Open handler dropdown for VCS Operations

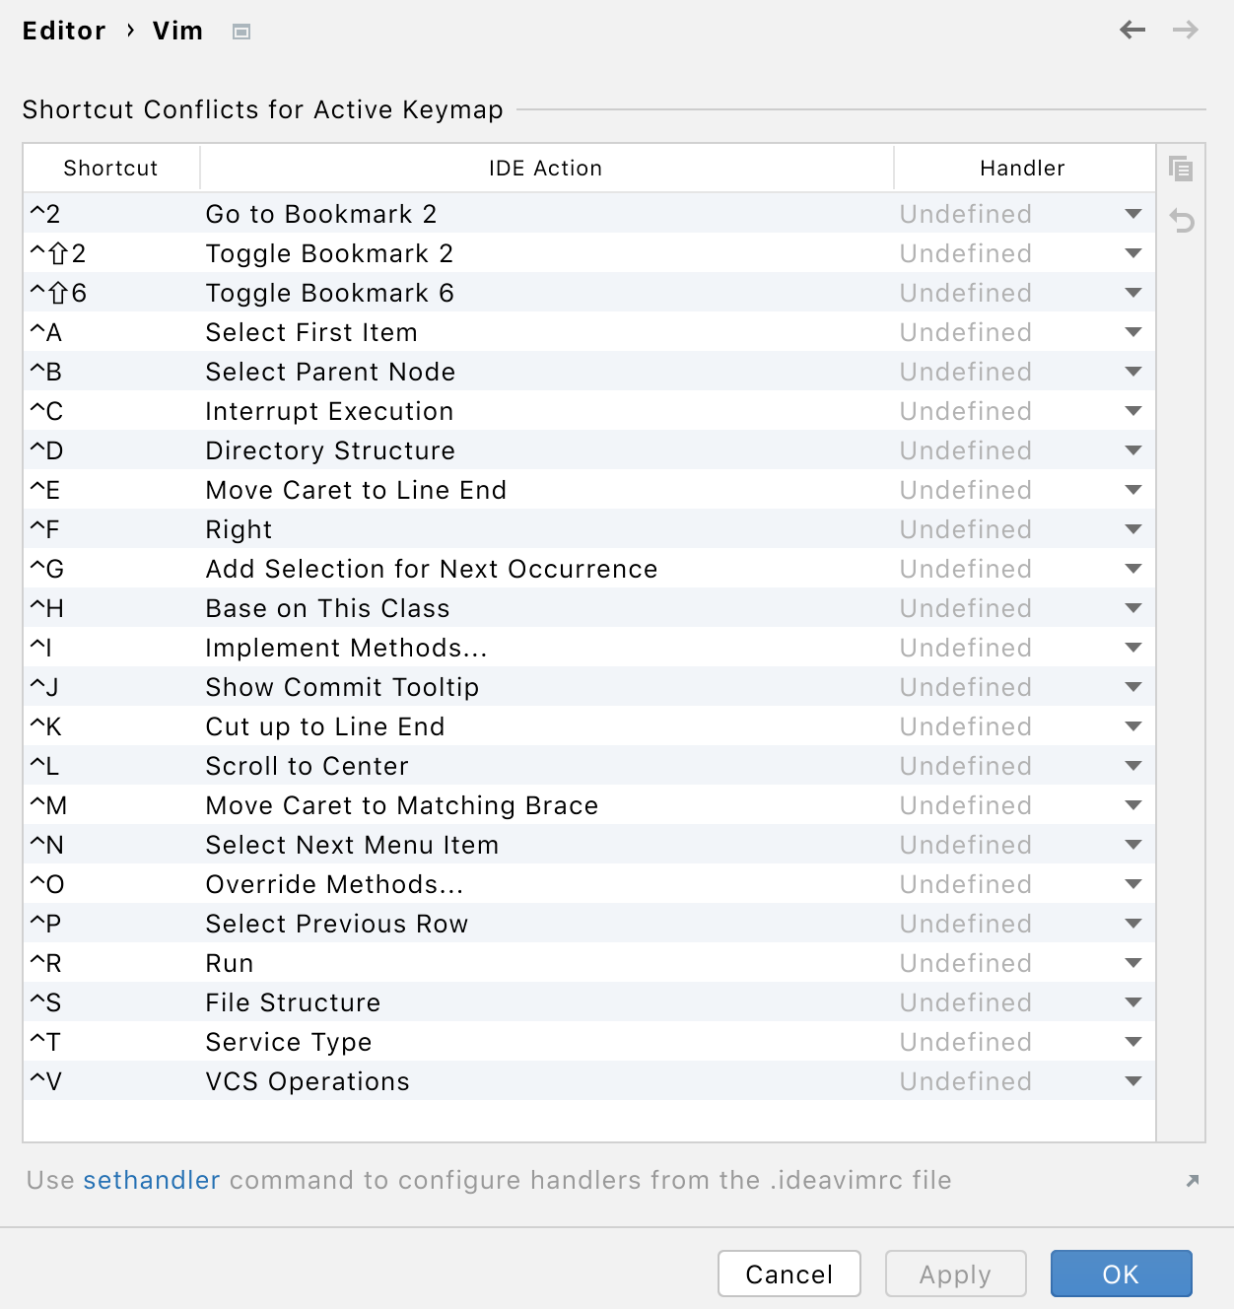point(1133,1081)
